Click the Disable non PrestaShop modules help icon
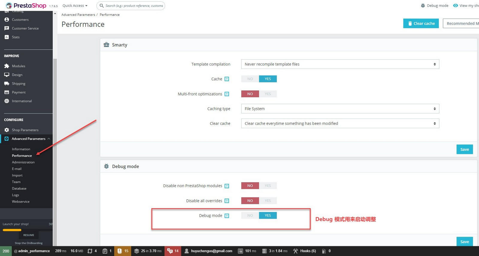 click(x=227, y=186)
